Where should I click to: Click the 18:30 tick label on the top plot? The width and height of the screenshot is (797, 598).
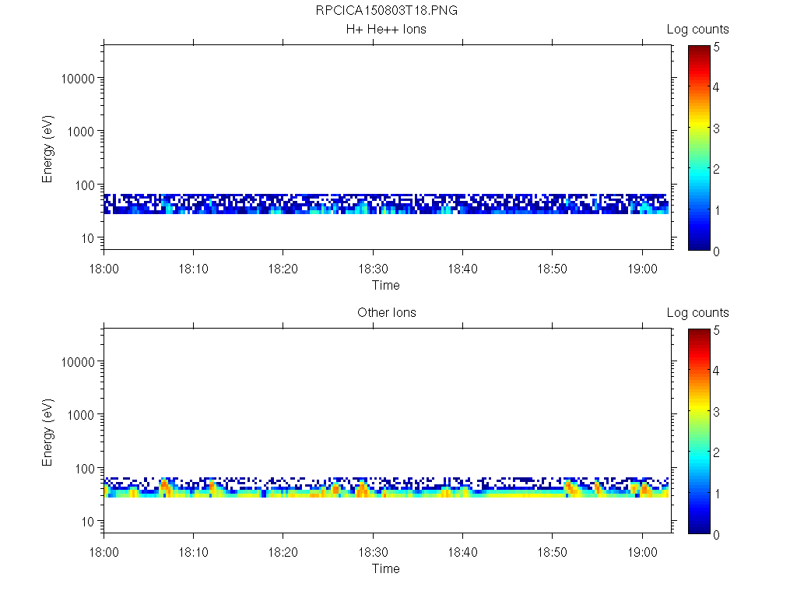click(373, 269)
